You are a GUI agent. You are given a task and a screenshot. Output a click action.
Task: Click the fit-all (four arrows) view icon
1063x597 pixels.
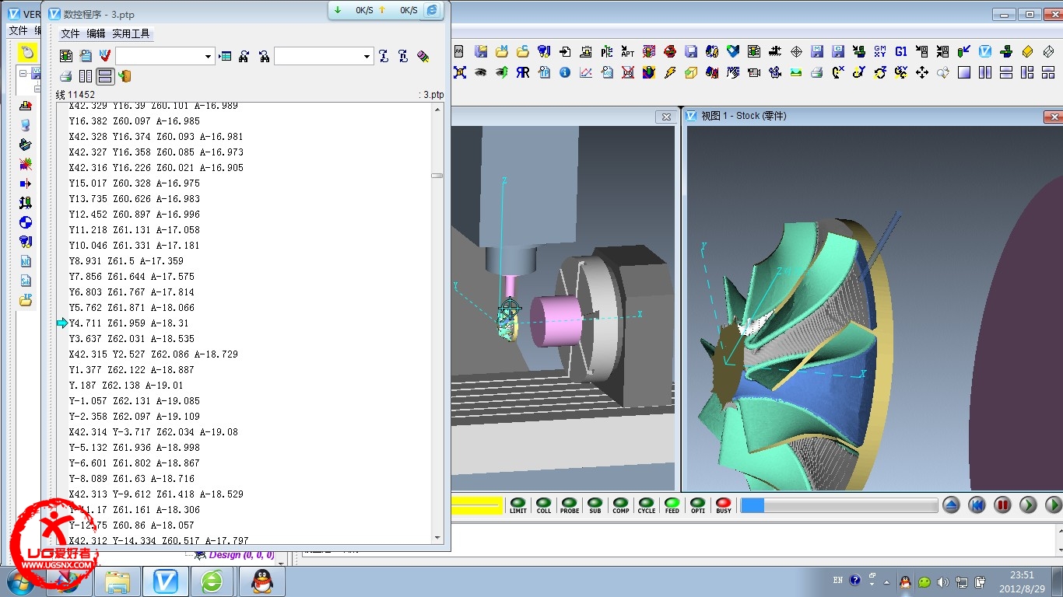click(x=459, y=72)
